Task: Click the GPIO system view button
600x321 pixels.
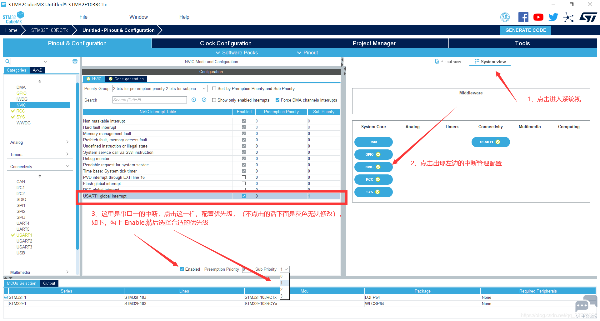Action: click(373, 154)
